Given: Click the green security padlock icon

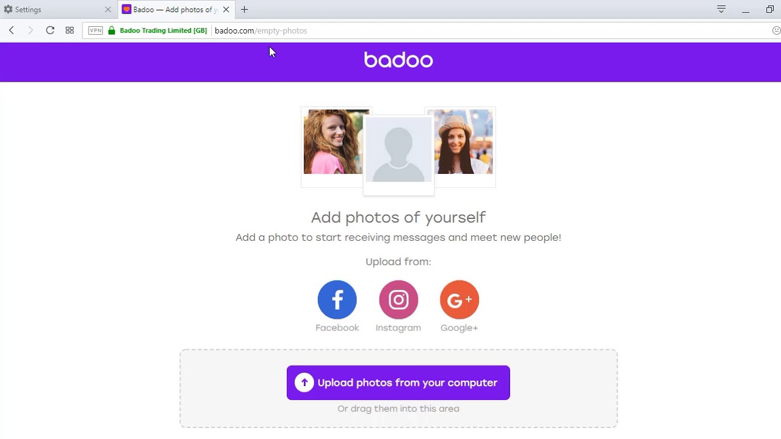Looking at the screenshot, I should pyautogui.click(x=112, y=30).
